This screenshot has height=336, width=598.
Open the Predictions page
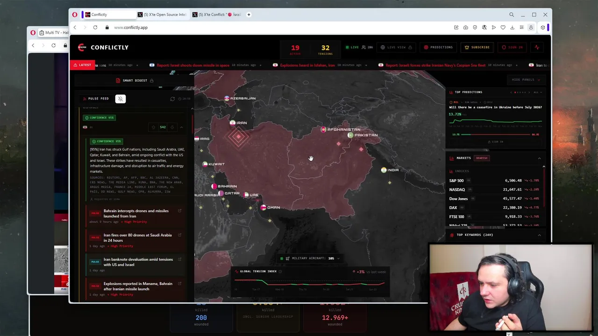(x=438, y=47)
